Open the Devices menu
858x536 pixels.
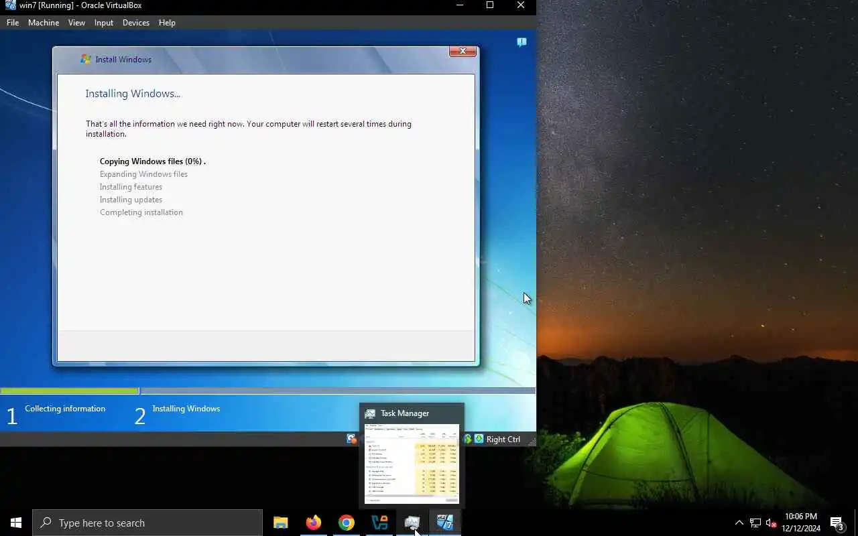[136, 23]
